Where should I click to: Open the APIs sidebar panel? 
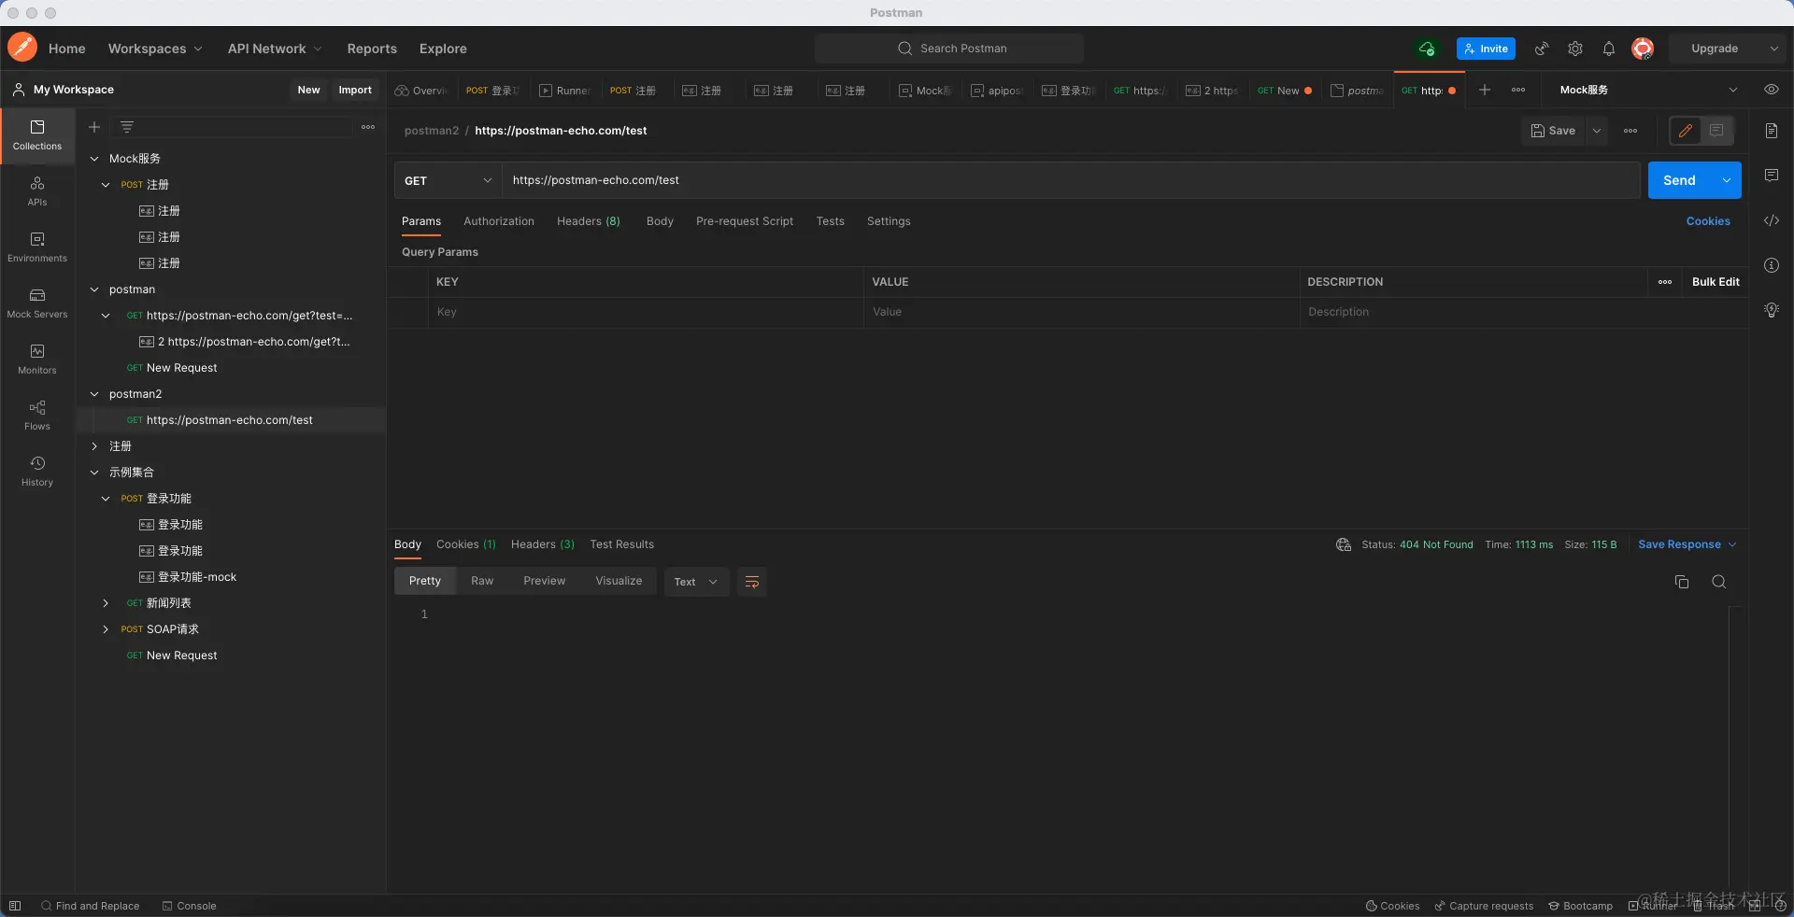pyautogui.click(x=37, y=191)
